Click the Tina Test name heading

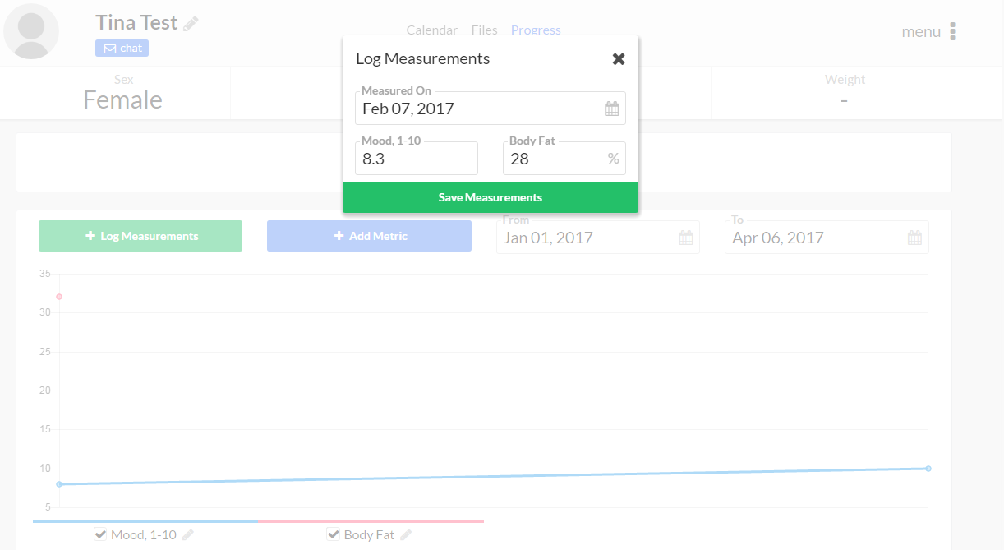(x=136, y=23)
